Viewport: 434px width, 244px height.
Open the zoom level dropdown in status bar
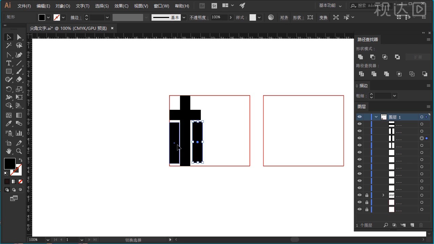coord(48,240)
